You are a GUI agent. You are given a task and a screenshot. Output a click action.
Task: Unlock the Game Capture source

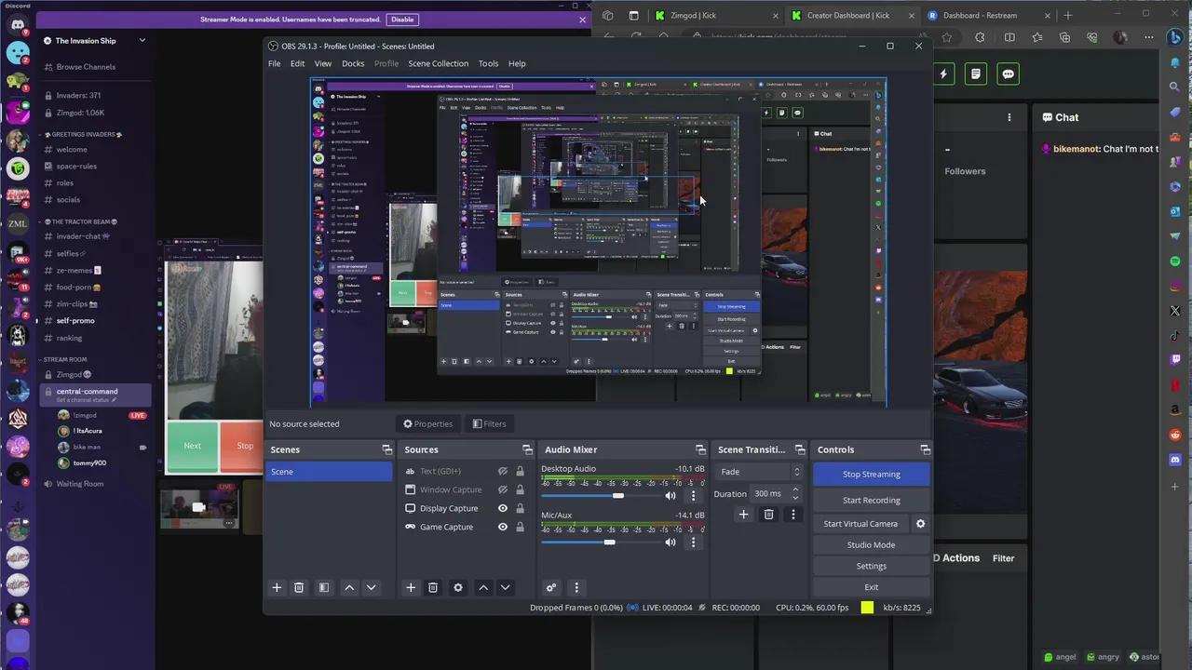520,527
